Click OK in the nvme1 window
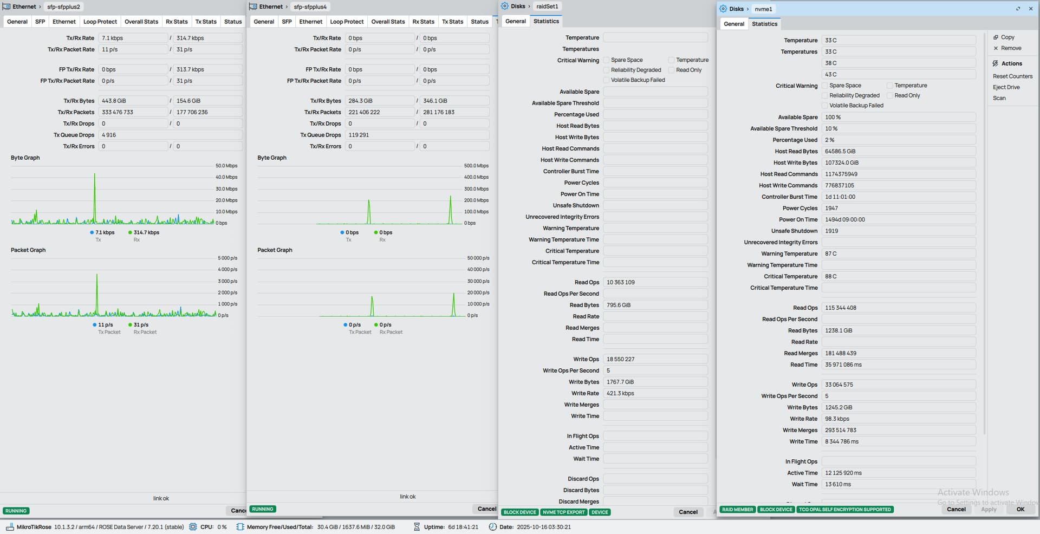The width and height of the screenshot is (1040, 534). pyautogui.click(x=1020, y=509)
